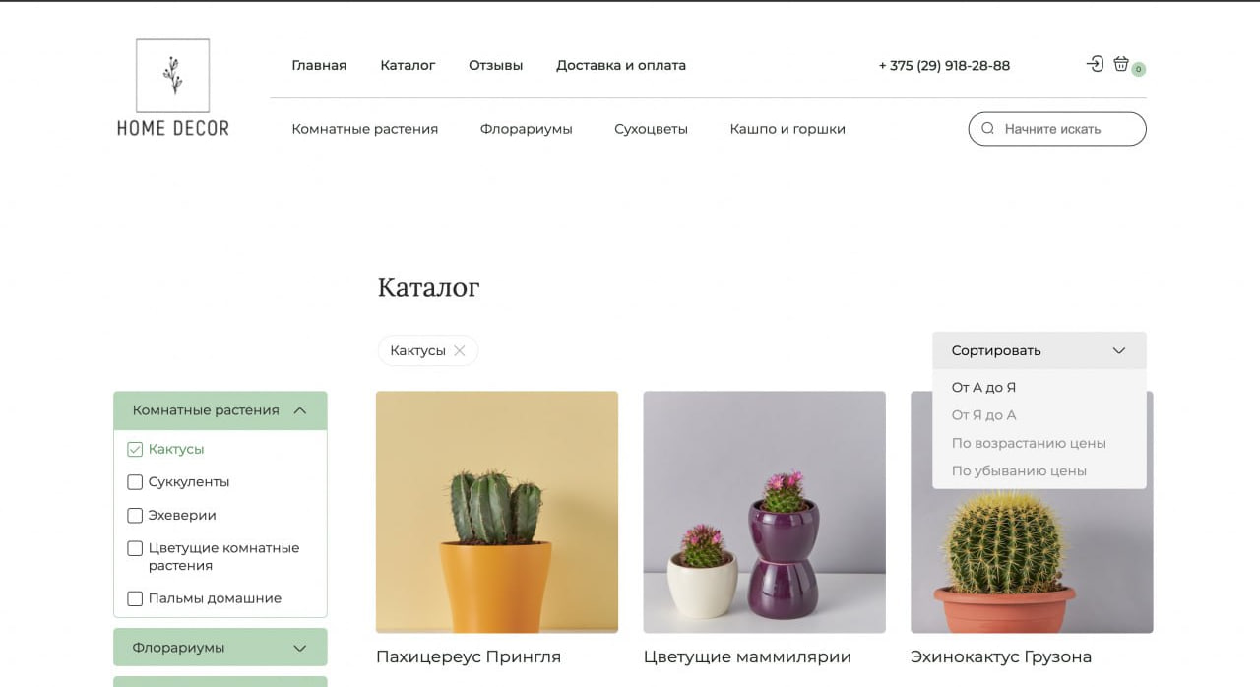Screen dimensions: 1260x687
Task: Open the Доставка и оплата page
Action: click(x=621, y=65)
